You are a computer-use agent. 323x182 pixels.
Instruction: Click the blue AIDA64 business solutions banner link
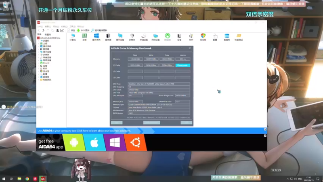tap(84, 131)
